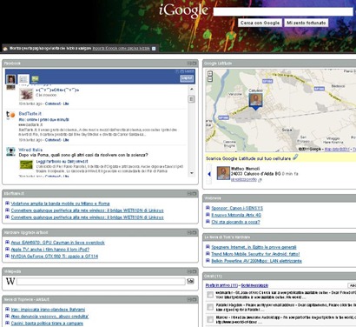Screen dimensions: 356x327
Task: Select the news feed tab icon in Facebook gadget
Action: coord(23,79)
